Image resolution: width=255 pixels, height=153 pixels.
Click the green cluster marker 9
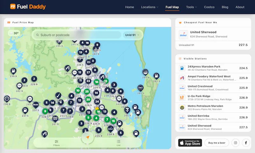pos(45,111)
